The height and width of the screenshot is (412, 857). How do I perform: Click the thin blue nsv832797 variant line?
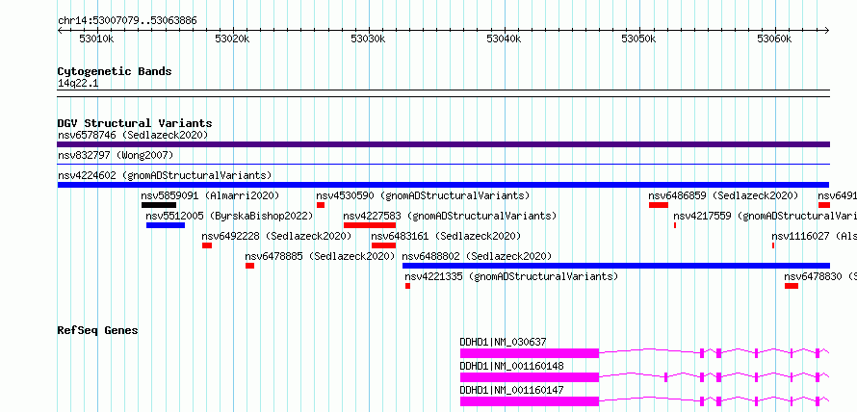coord(443,164)
